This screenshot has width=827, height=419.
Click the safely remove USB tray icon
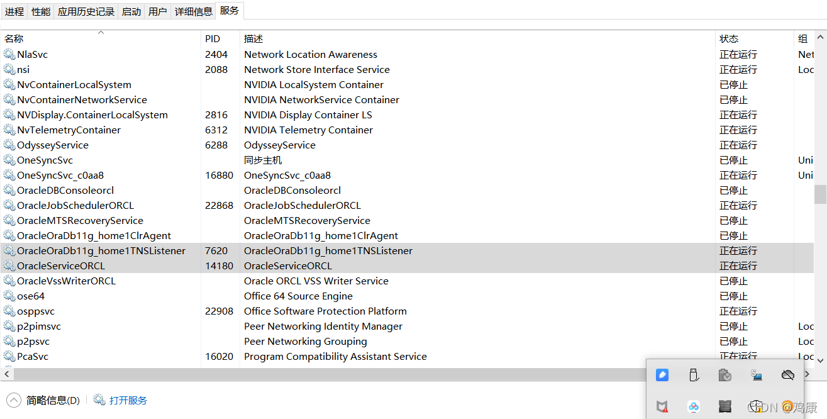click(694, 376)
